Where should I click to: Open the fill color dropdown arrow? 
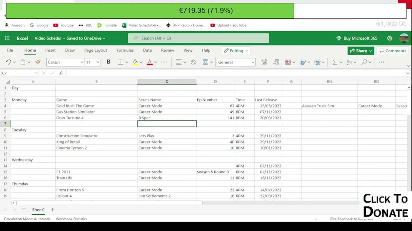click(141, 62)
